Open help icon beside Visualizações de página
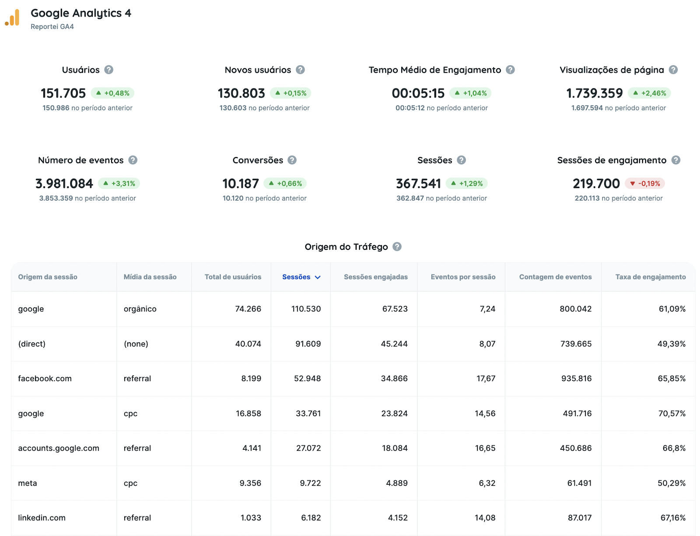The width and height of the screenshot is (700, 536). (x=673, y=70)
